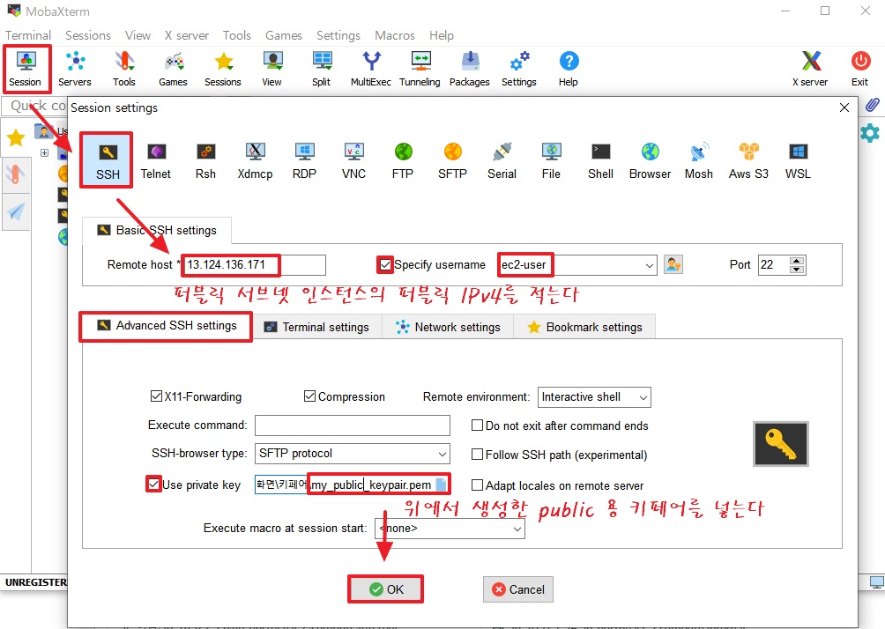Image resolution: width=885 pixels, height=629 pixels.
Task: Select SSH session type
Action: coord(108,161)
